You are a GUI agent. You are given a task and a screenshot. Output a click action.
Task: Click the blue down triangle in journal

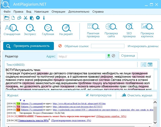20,100
